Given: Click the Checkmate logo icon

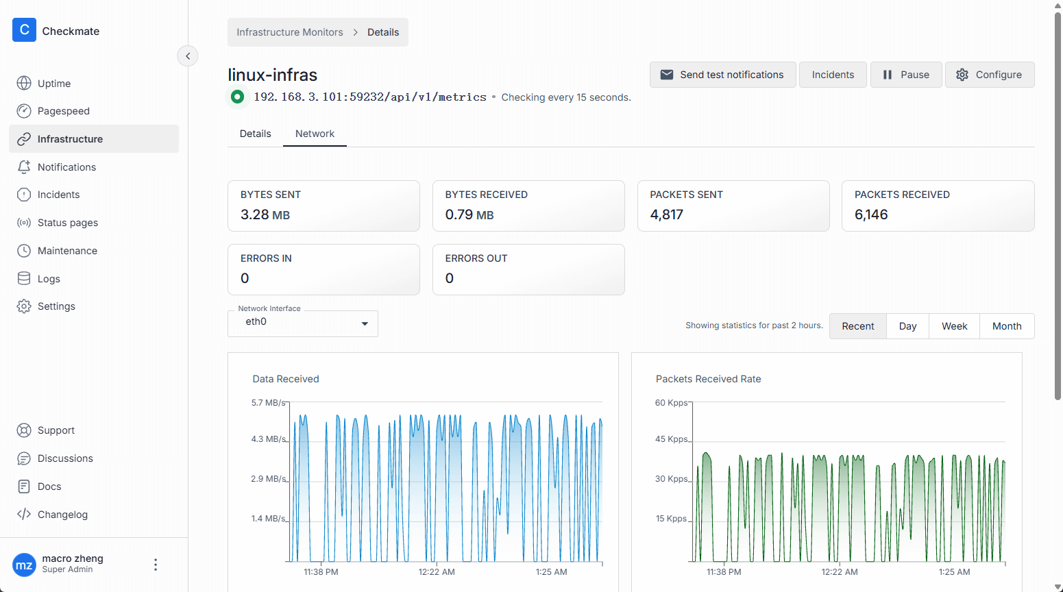Looking at the screenshot, I should [24, 30].
